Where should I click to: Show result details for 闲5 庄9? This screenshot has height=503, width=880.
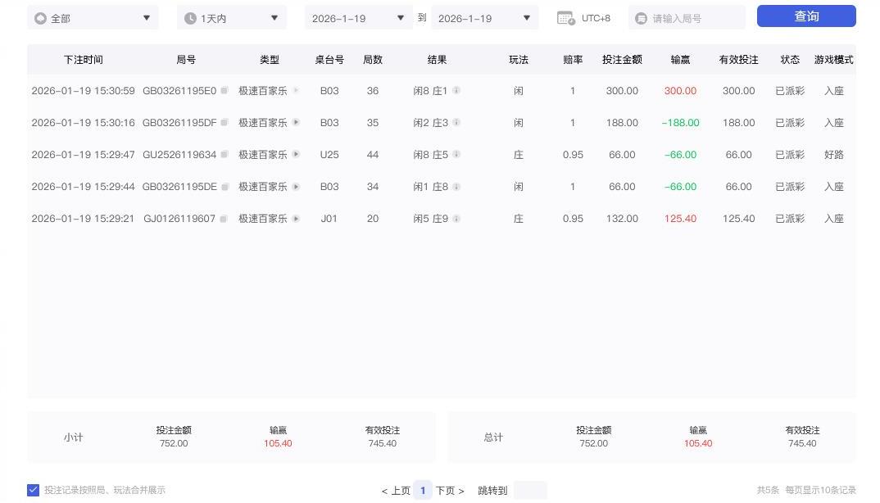(x=456, y=219)
